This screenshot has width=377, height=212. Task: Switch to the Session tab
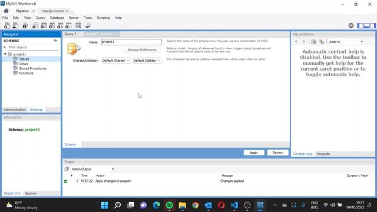(31, 193)
